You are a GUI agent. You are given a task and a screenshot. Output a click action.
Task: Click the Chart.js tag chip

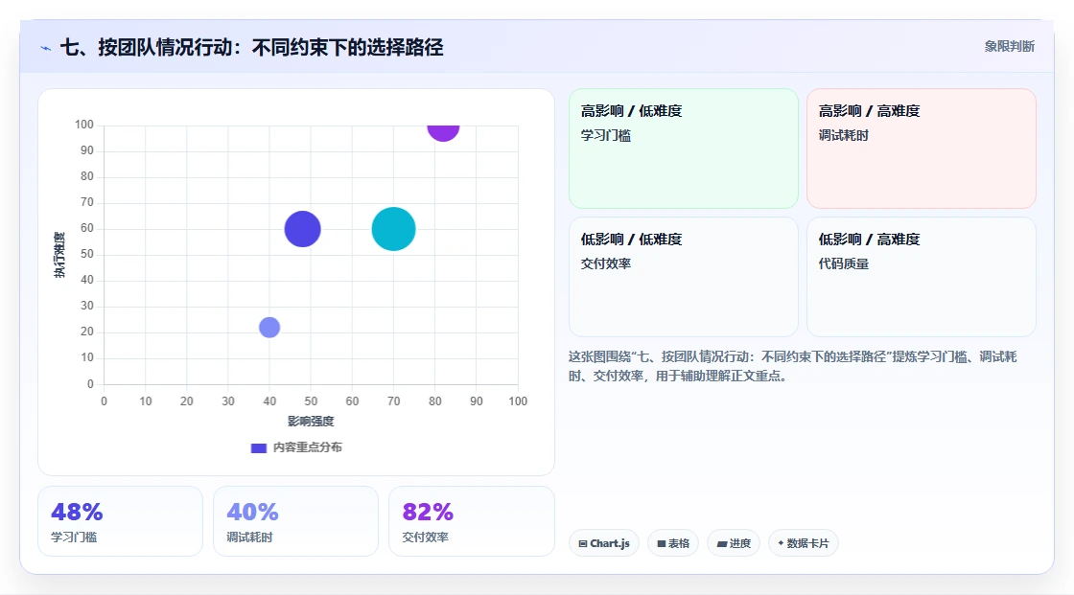[604, 543]
